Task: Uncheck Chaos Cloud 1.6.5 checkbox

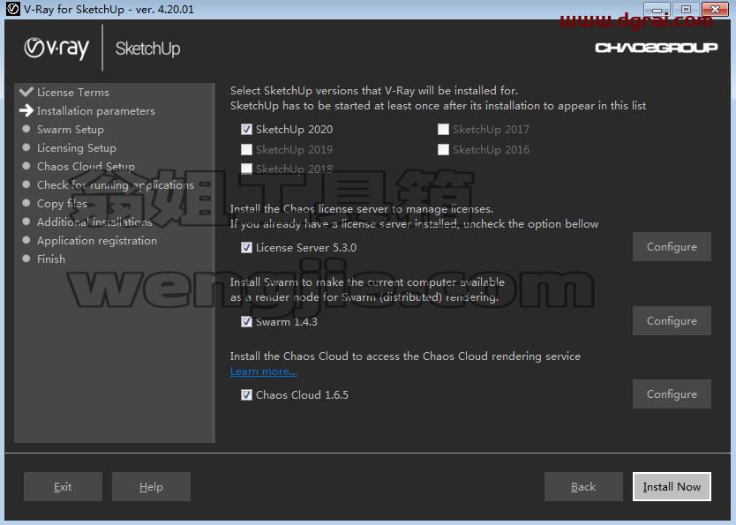Action: [x=246, y=395]
